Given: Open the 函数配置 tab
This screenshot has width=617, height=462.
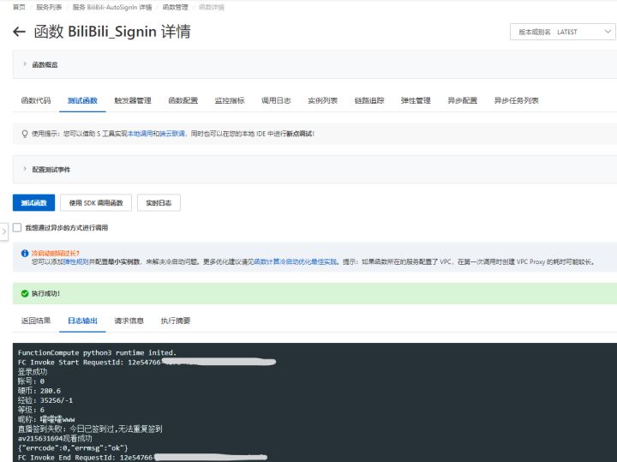Looking at the screenshot, I should [183, 100].
